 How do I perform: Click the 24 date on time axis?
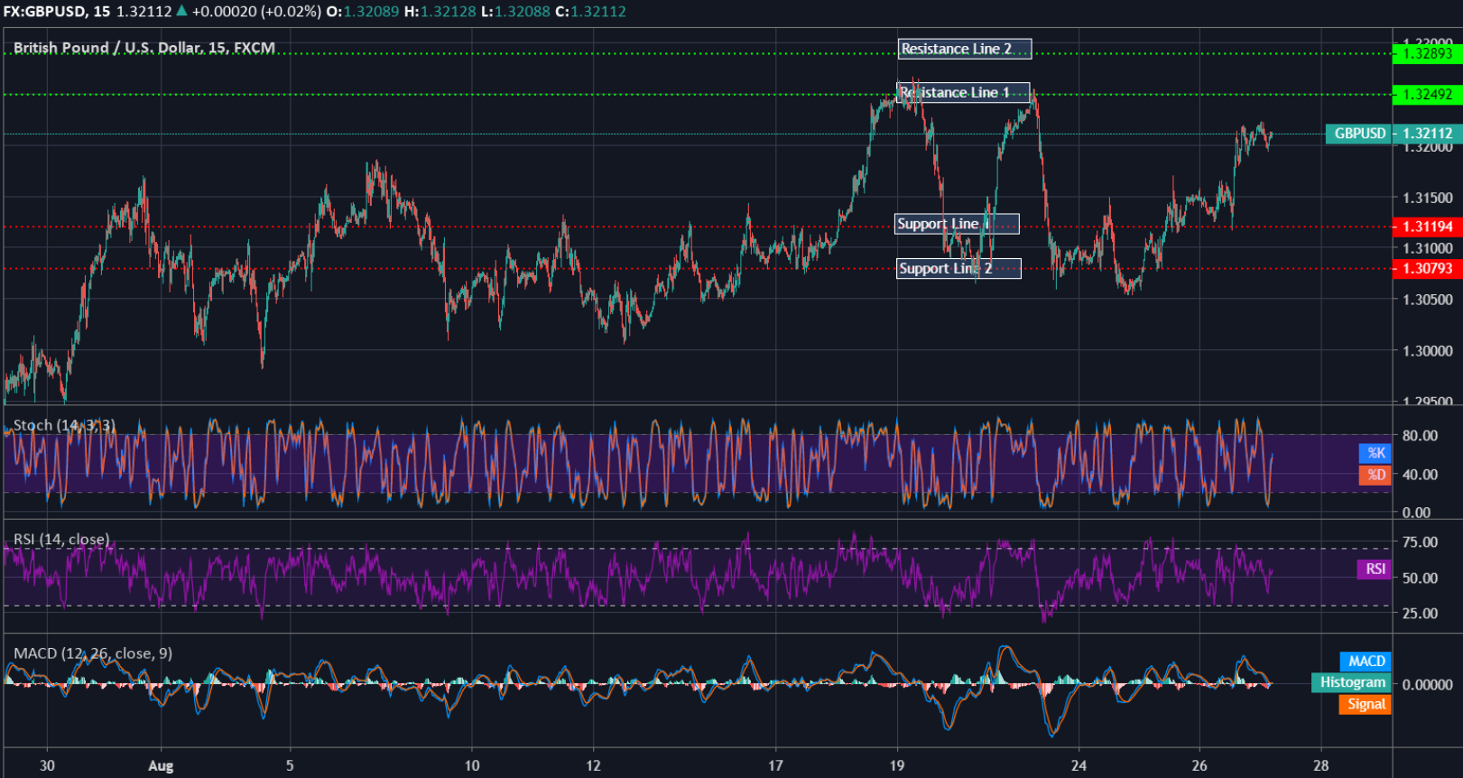click(1079, 765)
